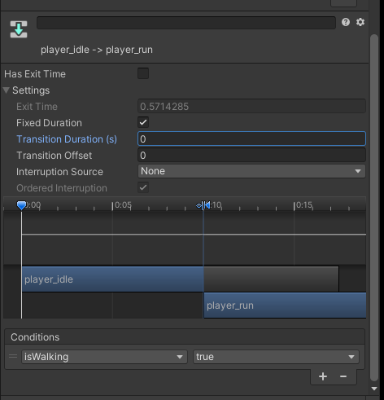
Task: Click the Exit Time value field
Action: [251, 106]
